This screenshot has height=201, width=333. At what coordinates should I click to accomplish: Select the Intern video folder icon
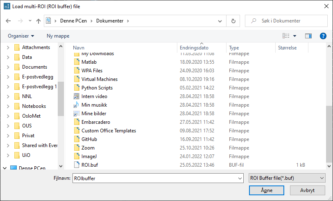coord(76,96)
